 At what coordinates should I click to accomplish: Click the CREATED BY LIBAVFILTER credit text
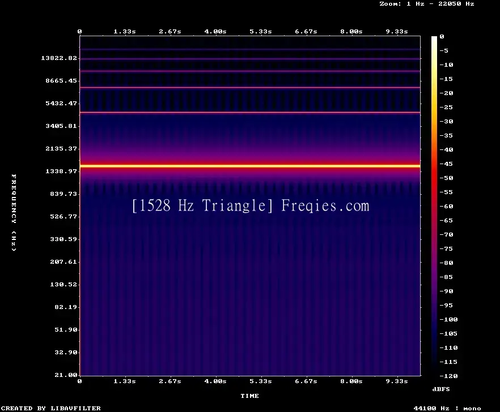[50, 408]
